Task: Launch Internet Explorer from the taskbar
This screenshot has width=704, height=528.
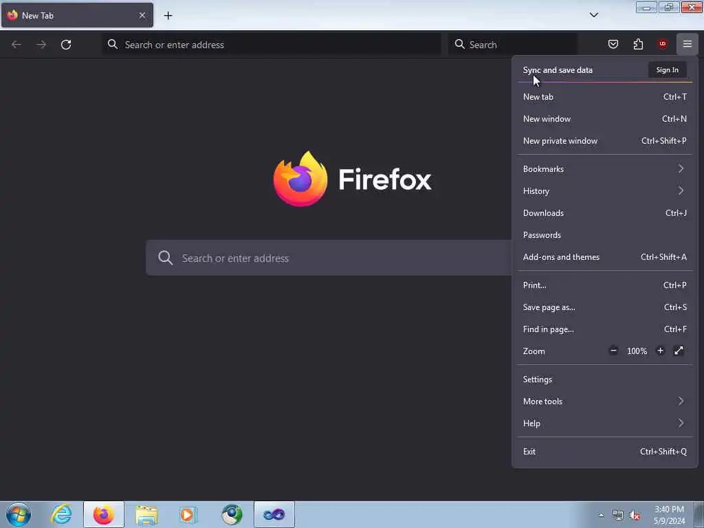Action: click(61, 514)
